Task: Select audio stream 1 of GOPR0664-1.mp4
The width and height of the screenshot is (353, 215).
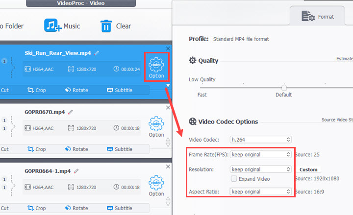Action: point(4,188)
